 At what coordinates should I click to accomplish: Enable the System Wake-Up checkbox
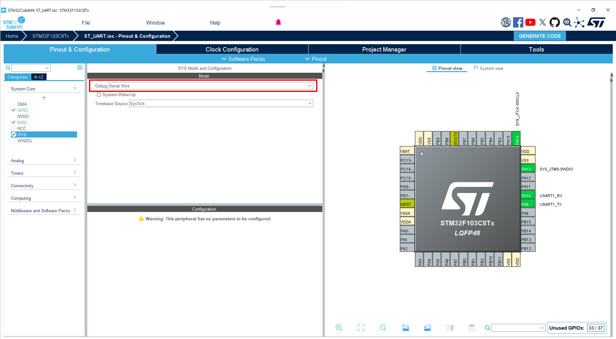point(99,95)
